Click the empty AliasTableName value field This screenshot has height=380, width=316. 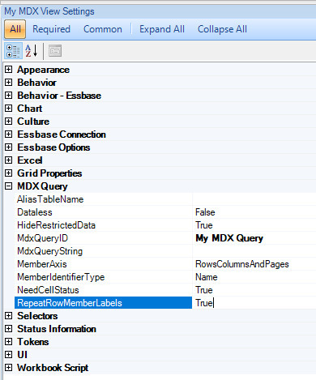click(254, 199)
